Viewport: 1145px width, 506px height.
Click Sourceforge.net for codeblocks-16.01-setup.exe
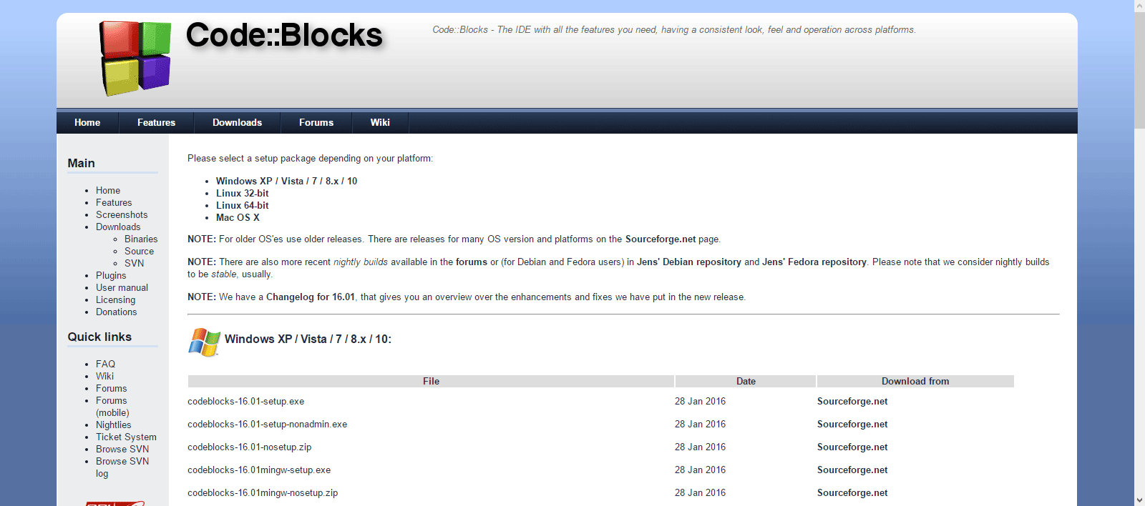coord(852,401)
